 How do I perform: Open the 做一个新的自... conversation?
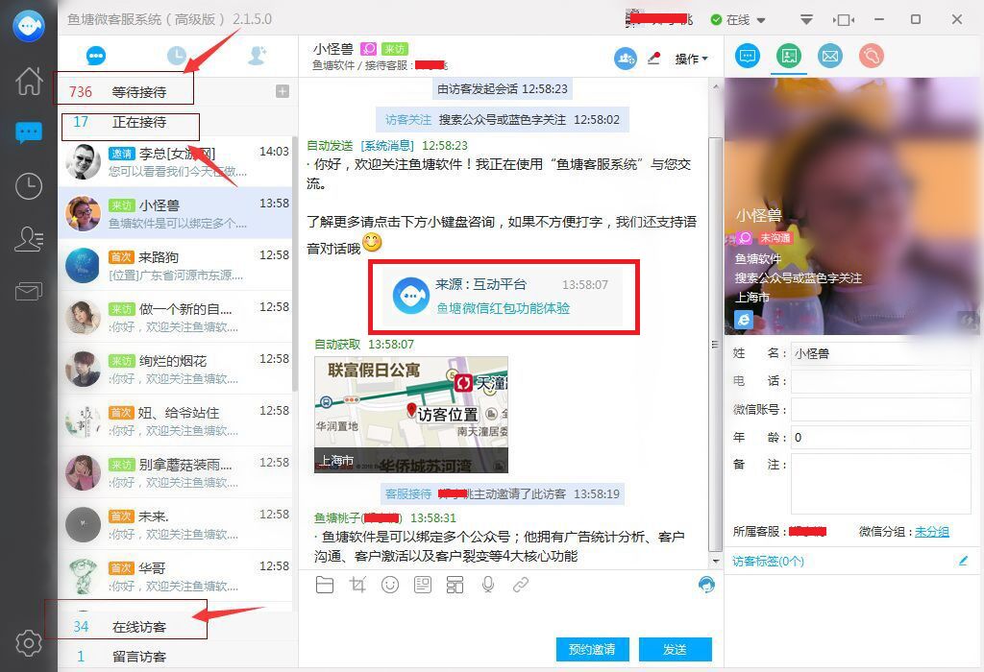click(175, 317)
